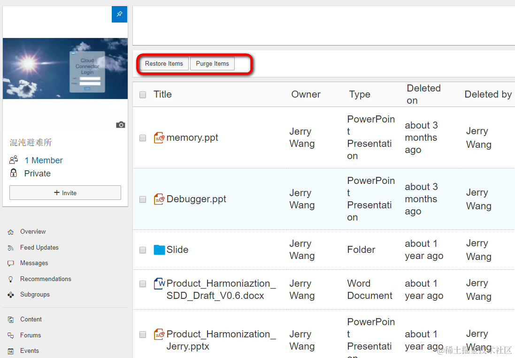The width and height of the screenshot is (515, 358).
Task: Click the Purge Items button
Action: [x=213, y=64]
